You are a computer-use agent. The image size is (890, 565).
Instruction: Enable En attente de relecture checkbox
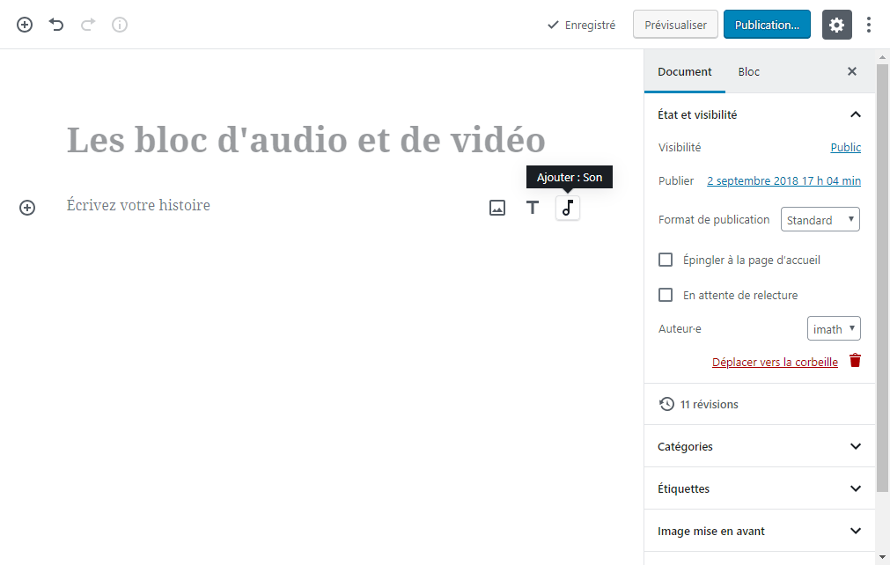click(x=666, y=295)
